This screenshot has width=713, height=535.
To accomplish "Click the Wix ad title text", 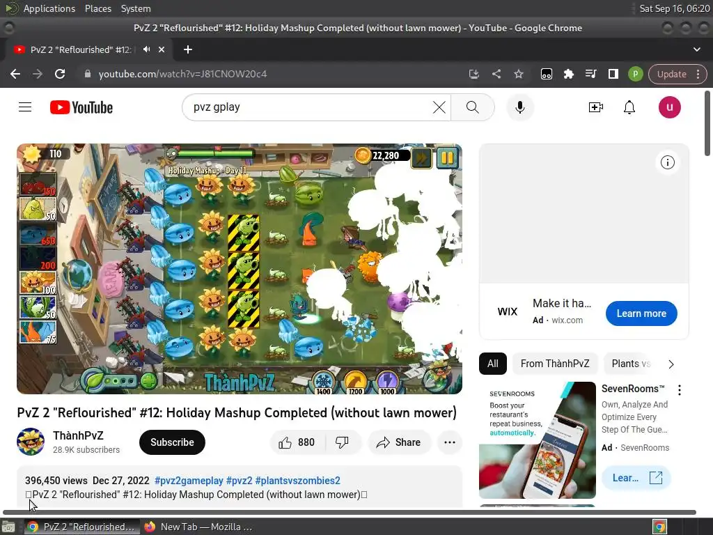I will click(x=562, y=304).
